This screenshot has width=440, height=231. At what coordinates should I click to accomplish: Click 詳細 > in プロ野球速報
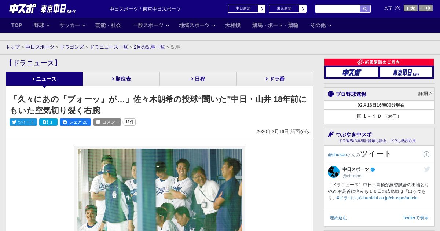coord(425,93)
